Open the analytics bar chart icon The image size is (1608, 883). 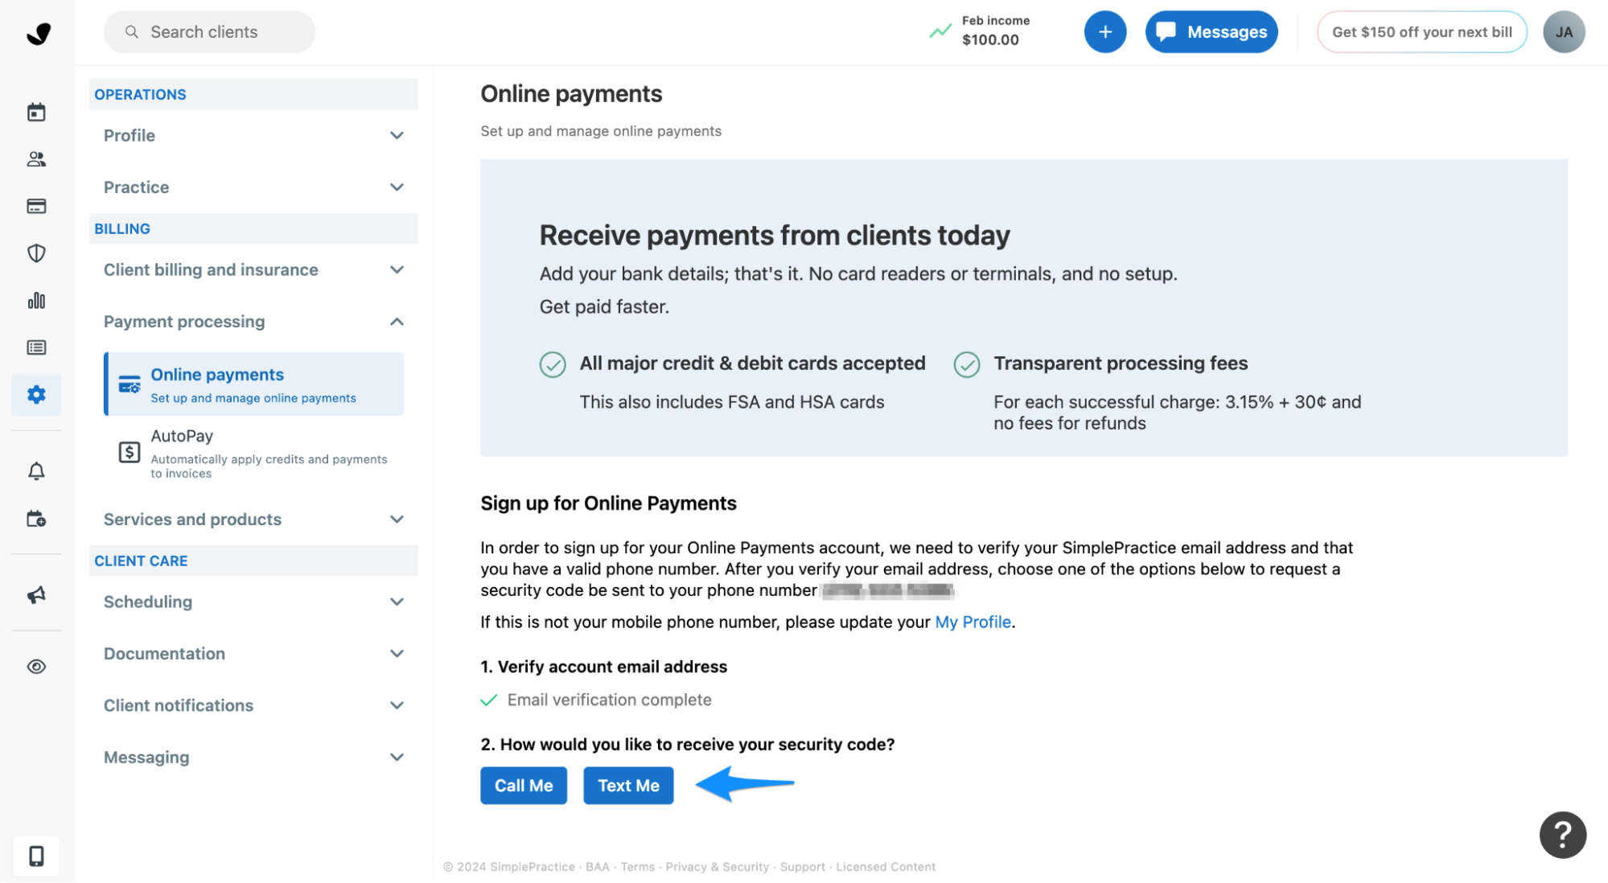36,301
